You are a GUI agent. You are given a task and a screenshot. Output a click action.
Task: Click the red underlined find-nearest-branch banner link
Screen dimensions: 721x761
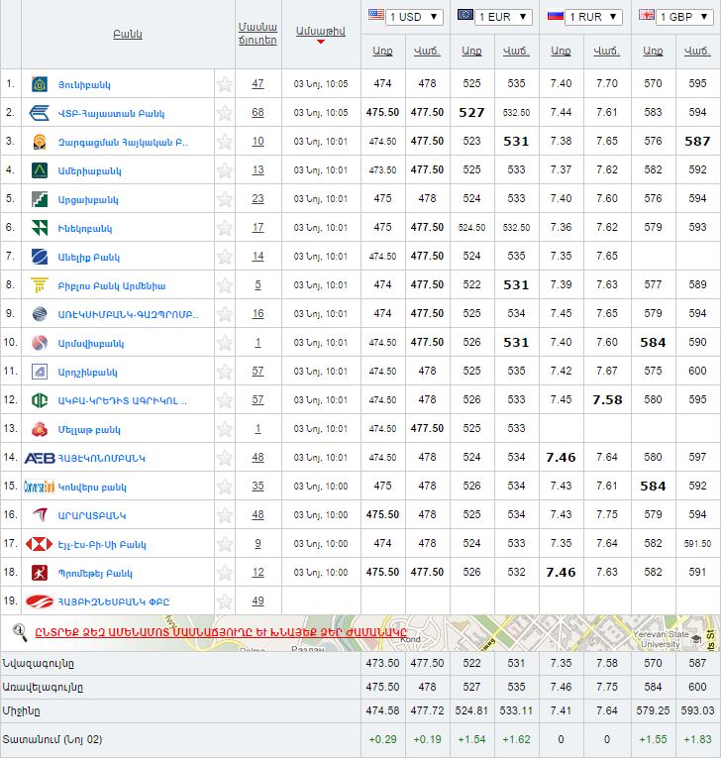[220, 632]
